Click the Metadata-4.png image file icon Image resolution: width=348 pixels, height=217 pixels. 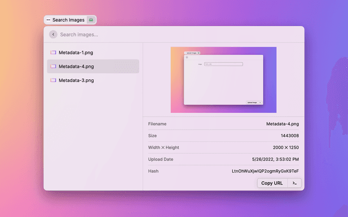tap(53, 66)
